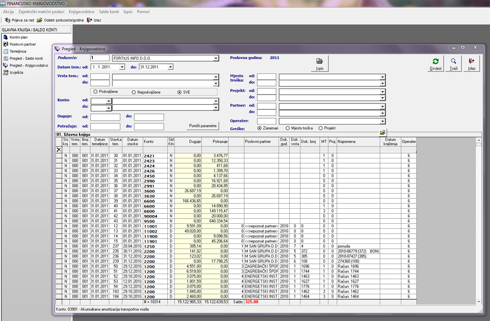Viewport: 490px width, 321px height.
Task: Click the Osvježi refresh button
Action: click(x=435, y=64)
